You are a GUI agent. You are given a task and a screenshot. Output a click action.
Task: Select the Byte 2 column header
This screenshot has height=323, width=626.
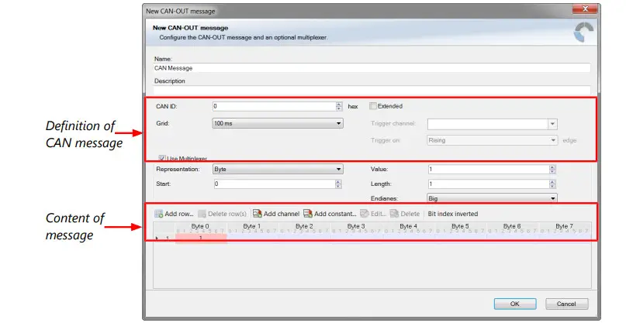click(x=305, y=228)
